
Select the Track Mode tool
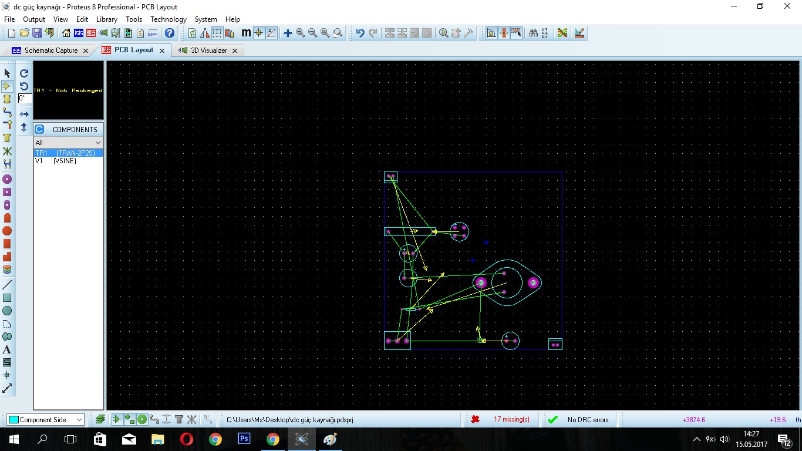coord(7,112)
